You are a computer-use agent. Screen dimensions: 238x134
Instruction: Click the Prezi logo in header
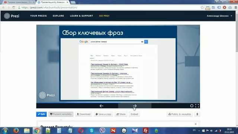tap(12, 16)
